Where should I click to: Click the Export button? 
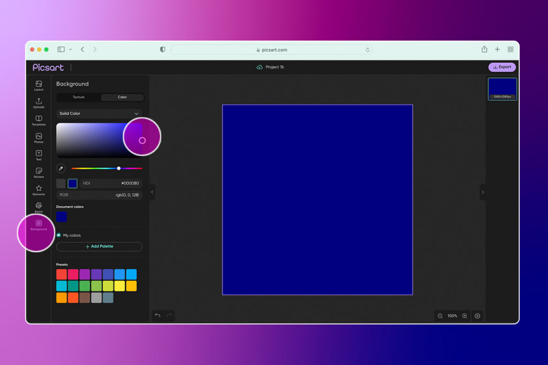pyautogui.click(x=502, y=67)
